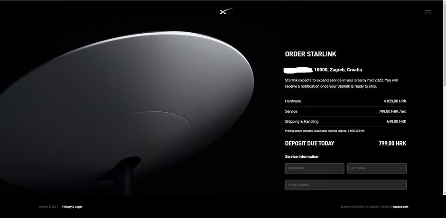446x218 pixels.
Task: Open the Privacy & Legal link
Action: click(72, 207)
